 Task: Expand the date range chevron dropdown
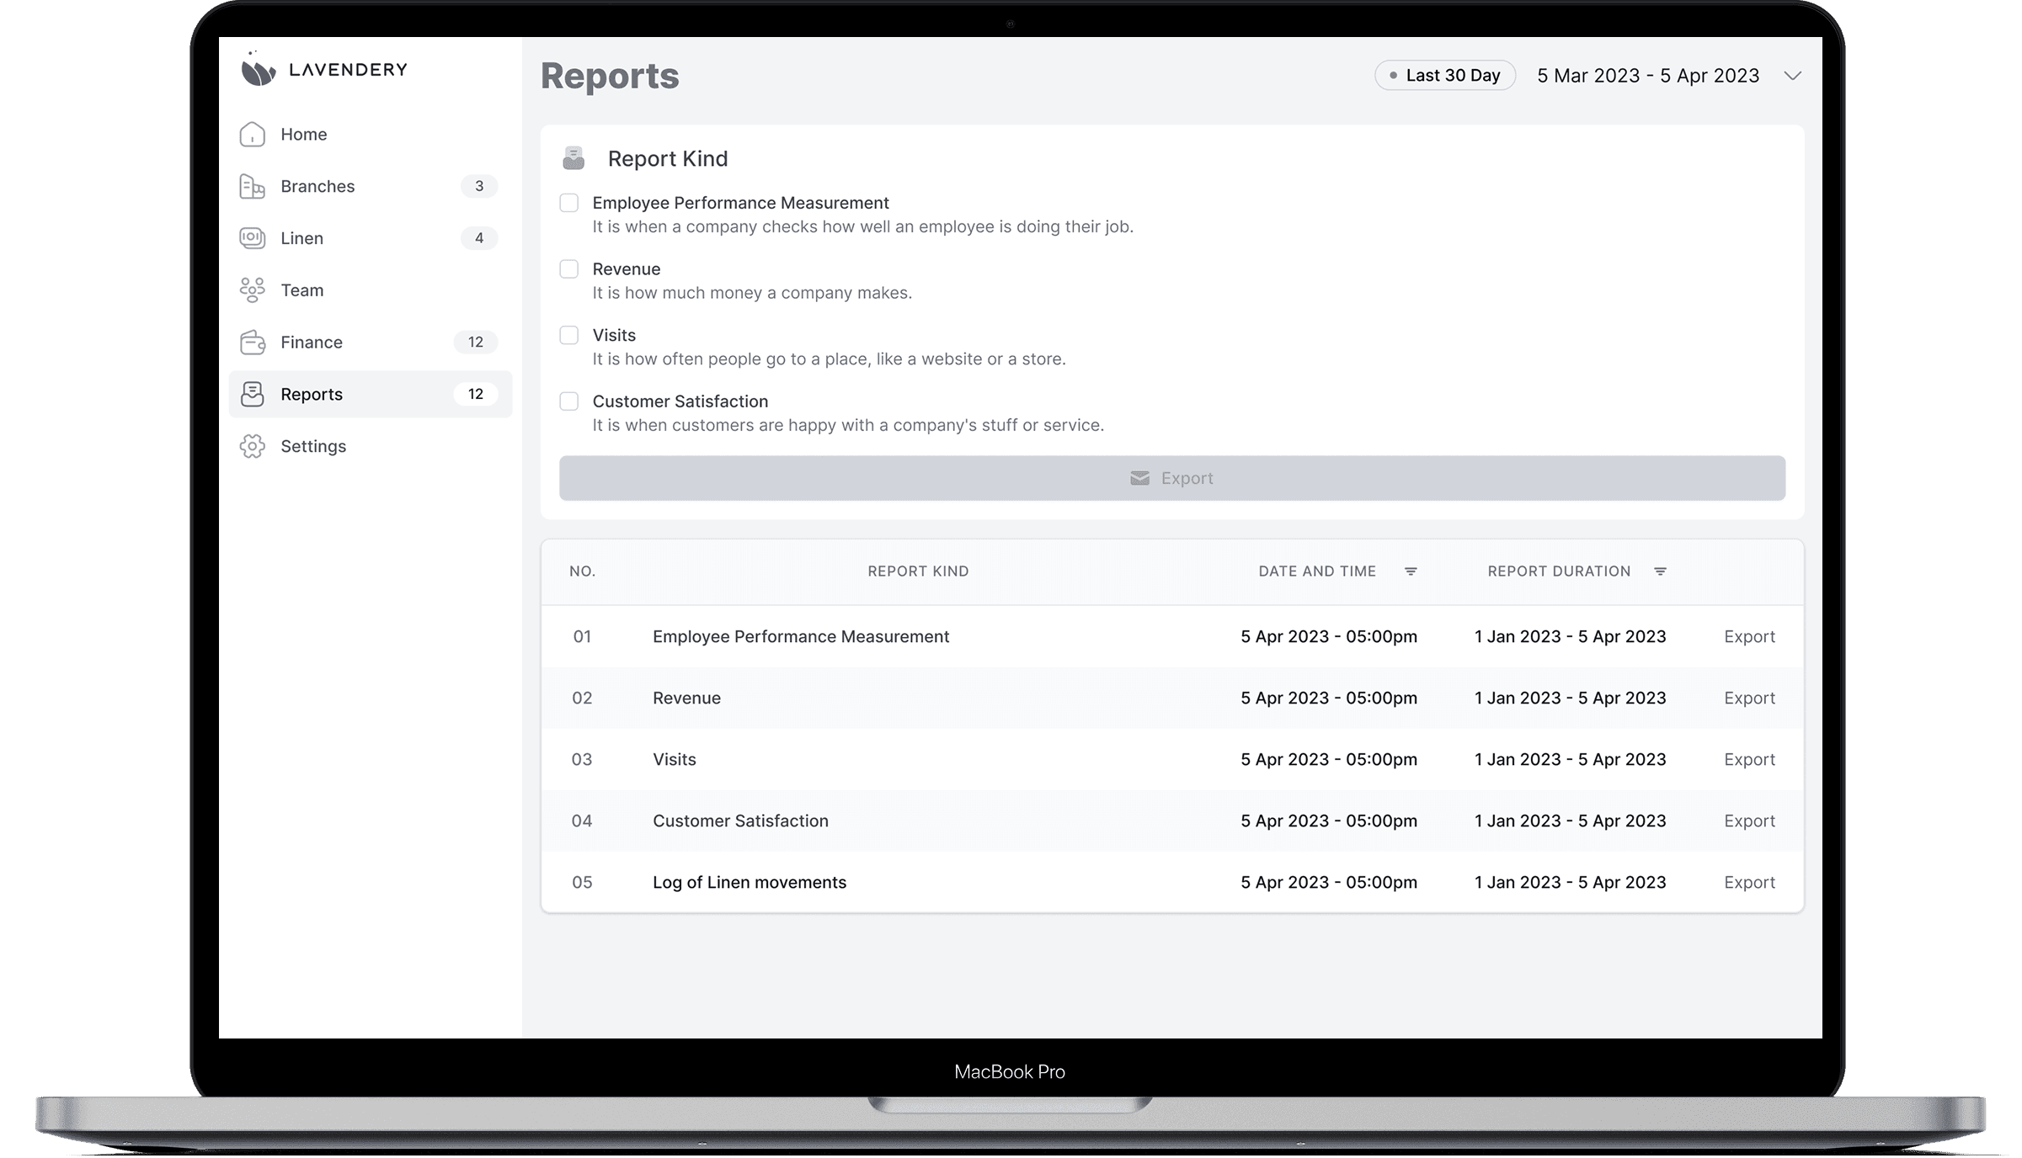1792,76
